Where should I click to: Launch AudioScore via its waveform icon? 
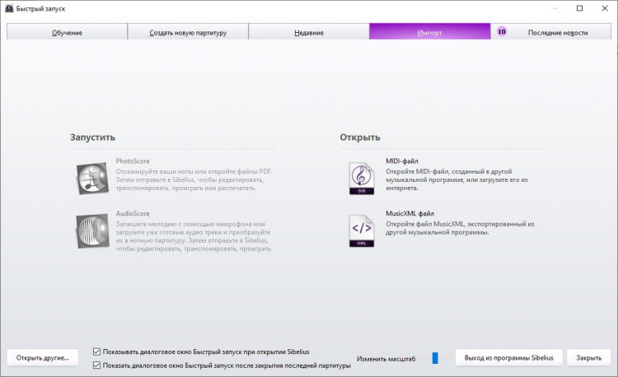92,231
